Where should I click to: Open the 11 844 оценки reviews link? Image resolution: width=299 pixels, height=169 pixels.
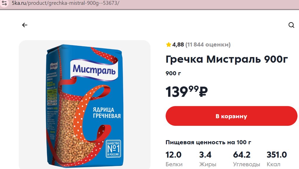pos(208,45)
